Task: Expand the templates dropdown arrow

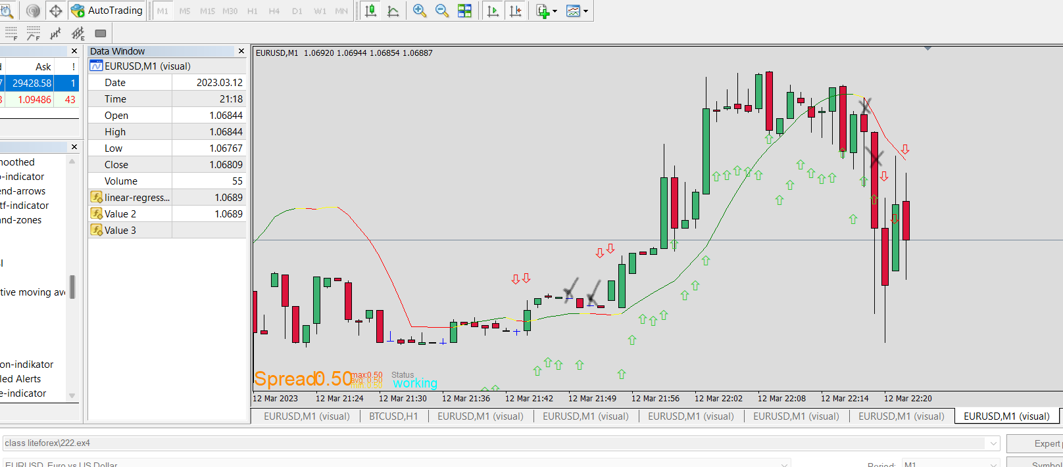Action: pos(585,11)
